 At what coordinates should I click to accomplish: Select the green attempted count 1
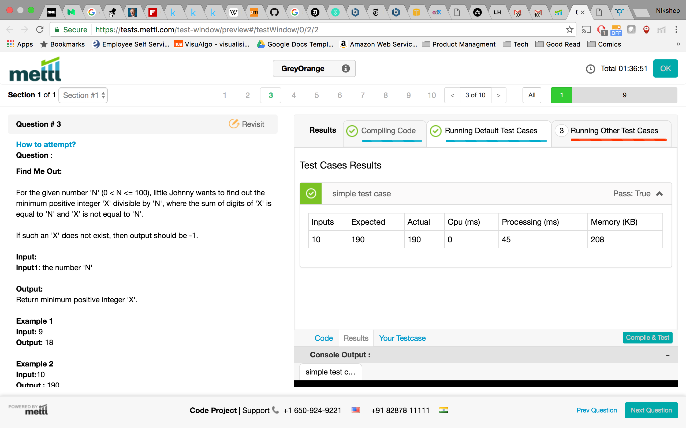pyautogui.click(x=561, y=95)
